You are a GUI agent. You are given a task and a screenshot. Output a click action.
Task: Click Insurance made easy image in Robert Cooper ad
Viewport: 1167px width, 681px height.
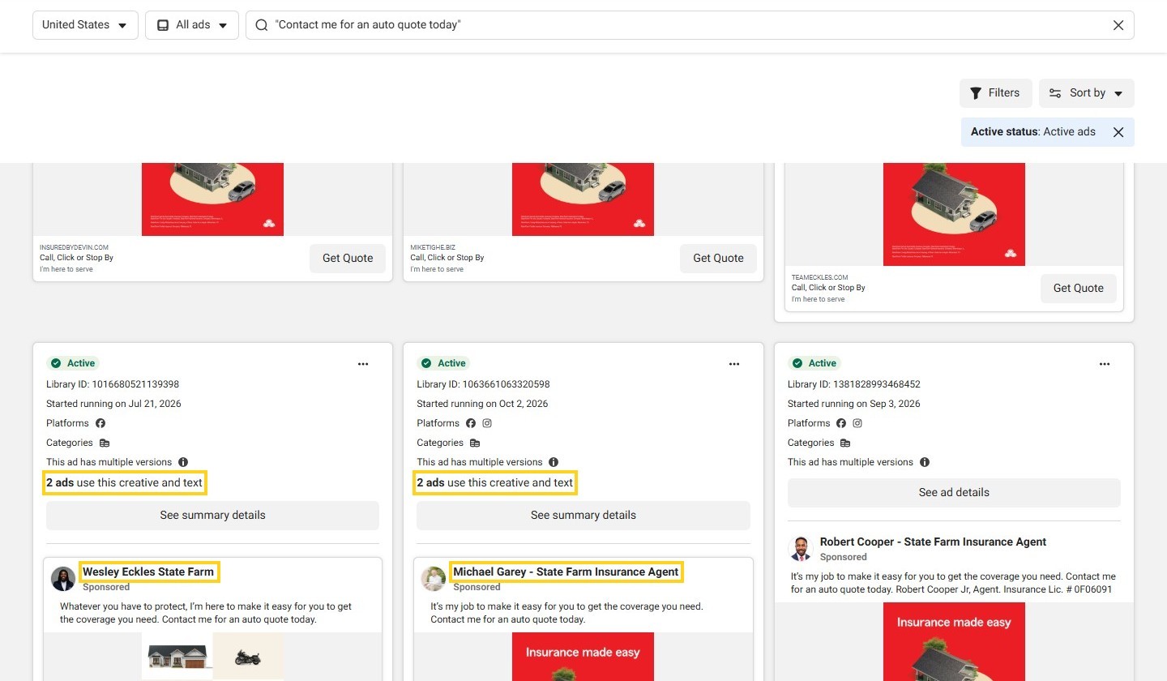coord(954,641)
